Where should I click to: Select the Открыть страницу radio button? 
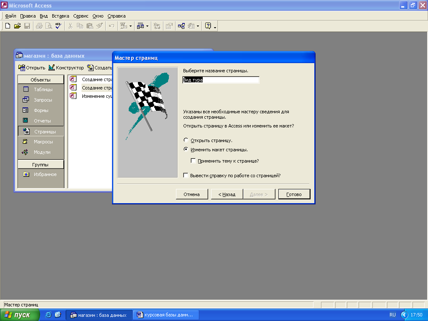coord(186,140)
